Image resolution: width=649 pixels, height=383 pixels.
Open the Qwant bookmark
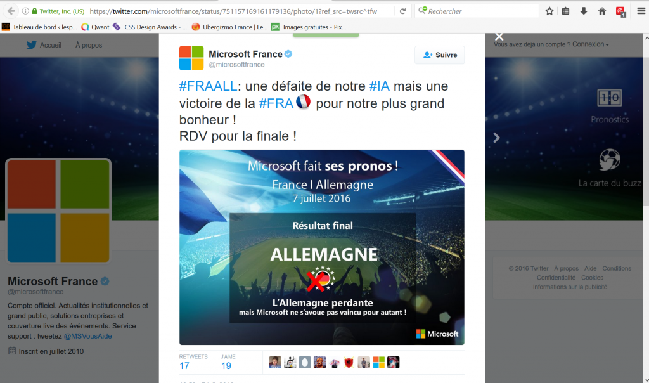[96, 27]
